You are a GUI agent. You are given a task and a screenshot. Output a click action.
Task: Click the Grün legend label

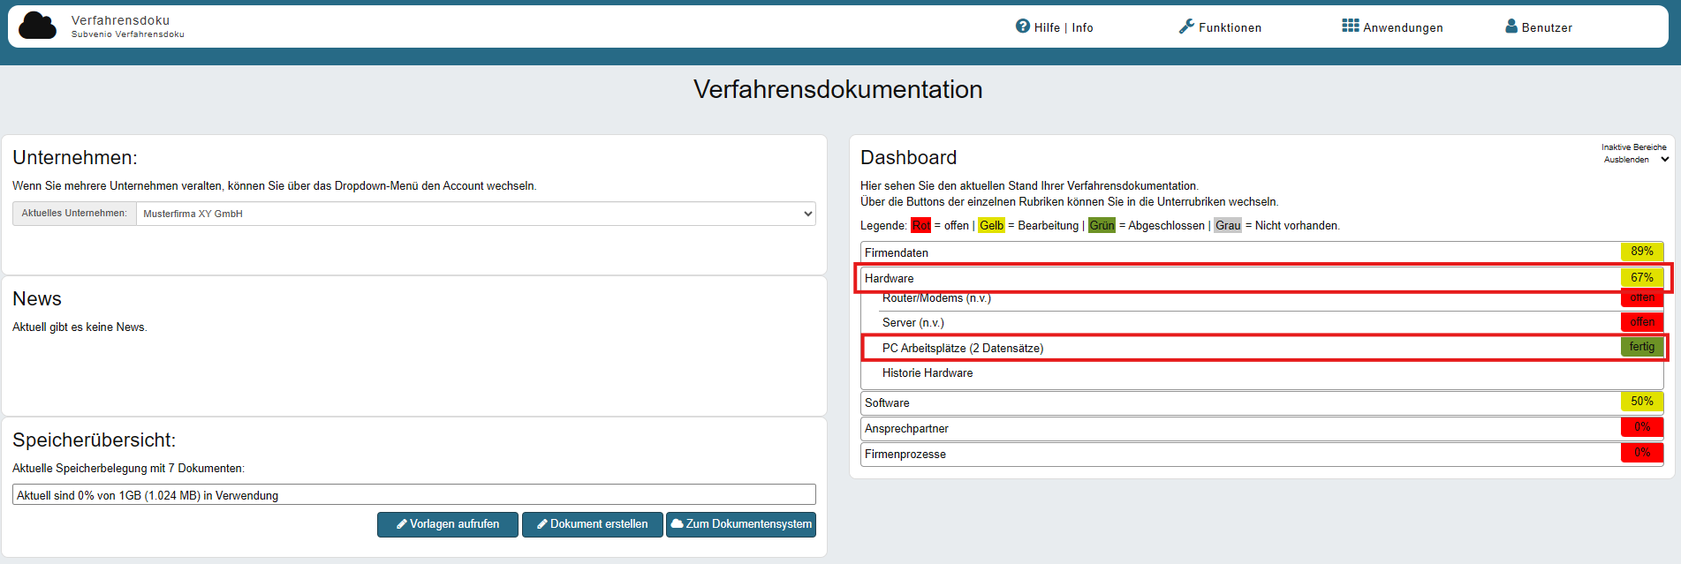(1102, 226)
